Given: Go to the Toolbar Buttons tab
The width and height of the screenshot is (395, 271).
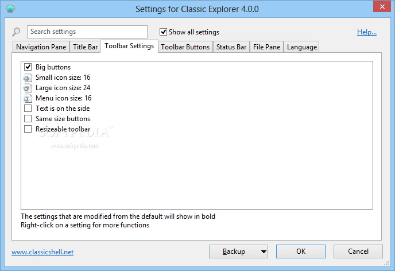Looking at the screenshot, I should click(185, 47).
